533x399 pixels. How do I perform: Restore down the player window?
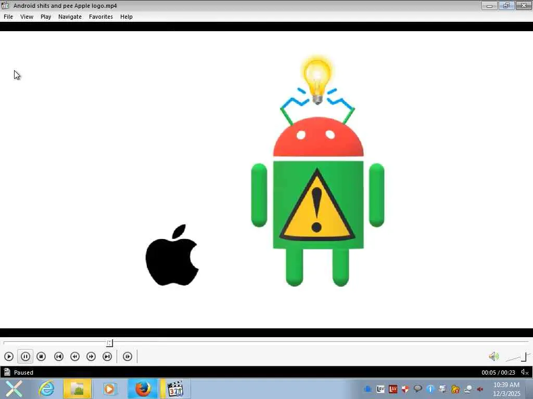(506, 5)
